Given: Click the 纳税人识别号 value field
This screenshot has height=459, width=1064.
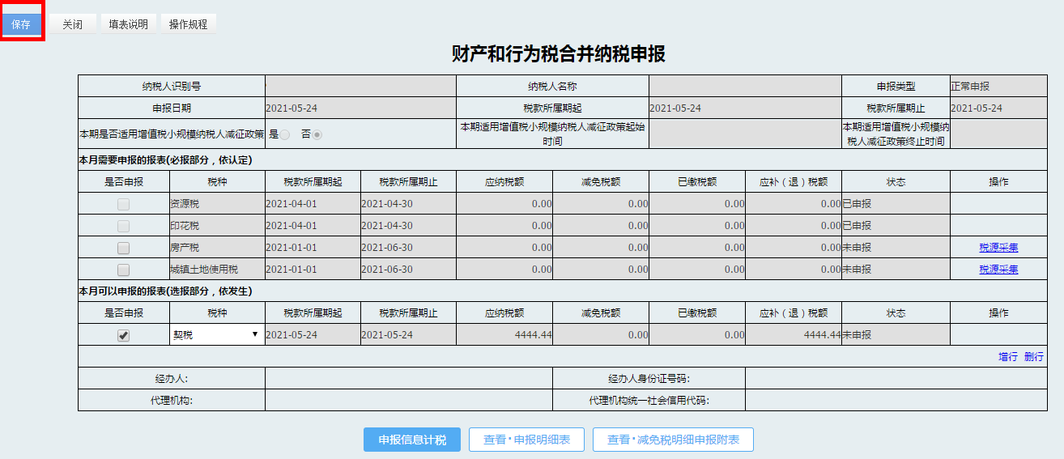Looking at the screenshot, I should point(360,87).
